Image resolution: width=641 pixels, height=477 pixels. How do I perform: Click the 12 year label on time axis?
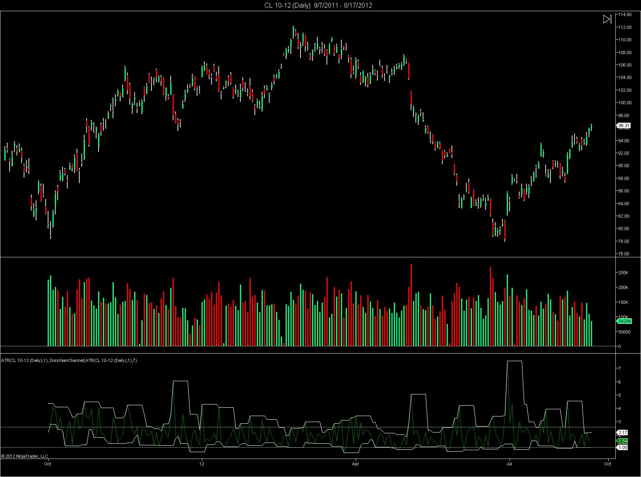(202, 464)
